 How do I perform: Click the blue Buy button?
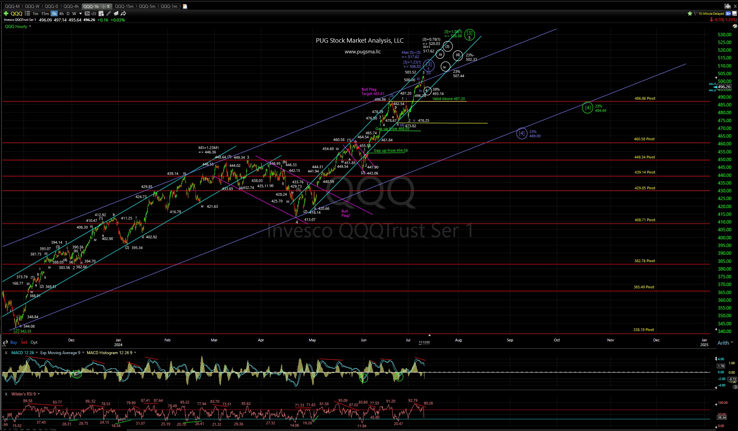(13, 342)
